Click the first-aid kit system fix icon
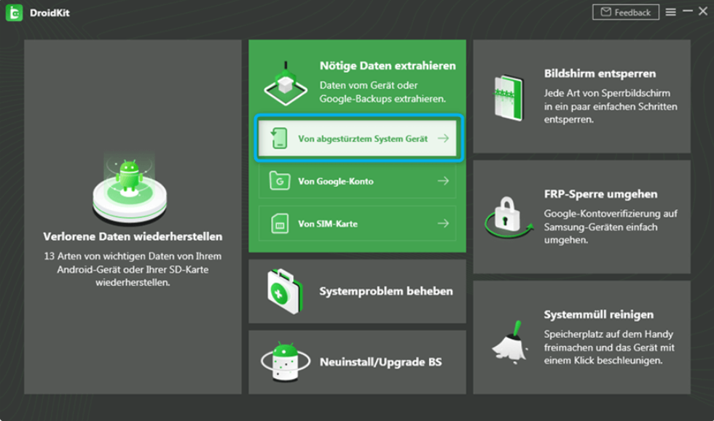Screen dimensions: 714x421 coord(285,291)
